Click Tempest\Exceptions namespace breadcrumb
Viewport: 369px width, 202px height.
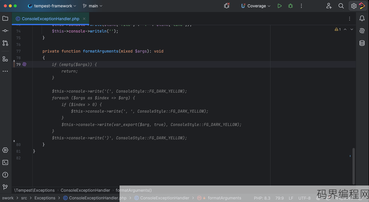34,190
